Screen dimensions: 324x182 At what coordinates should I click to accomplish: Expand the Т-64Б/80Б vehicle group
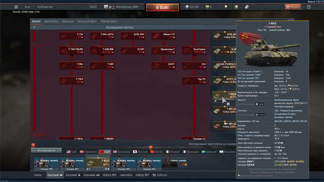pos(102,50)
